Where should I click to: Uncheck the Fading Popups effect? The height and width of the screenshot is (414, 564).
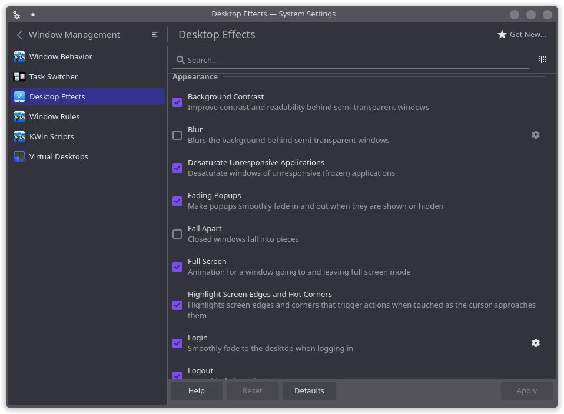click(177, 201)
